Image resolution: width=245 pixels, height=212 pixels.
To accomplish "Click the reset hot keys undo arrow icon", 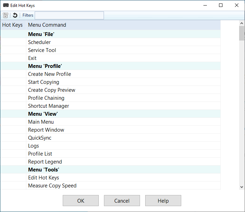I will 15,15.
